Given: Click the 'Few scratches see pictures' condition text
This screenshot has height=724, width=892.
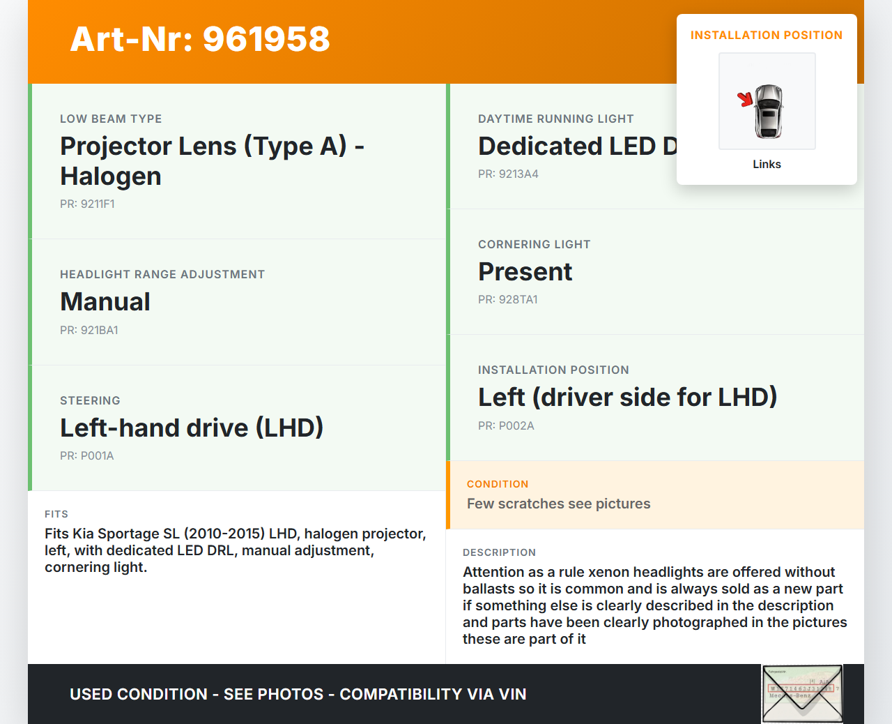Looking at the screenshot, I should coord(558,504).
